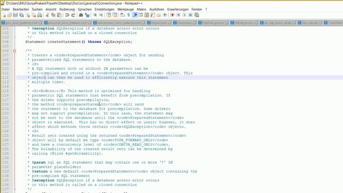The image size is (343, 193).
Task: Click the Open file toolbar icon
Action: pos(9,15)
